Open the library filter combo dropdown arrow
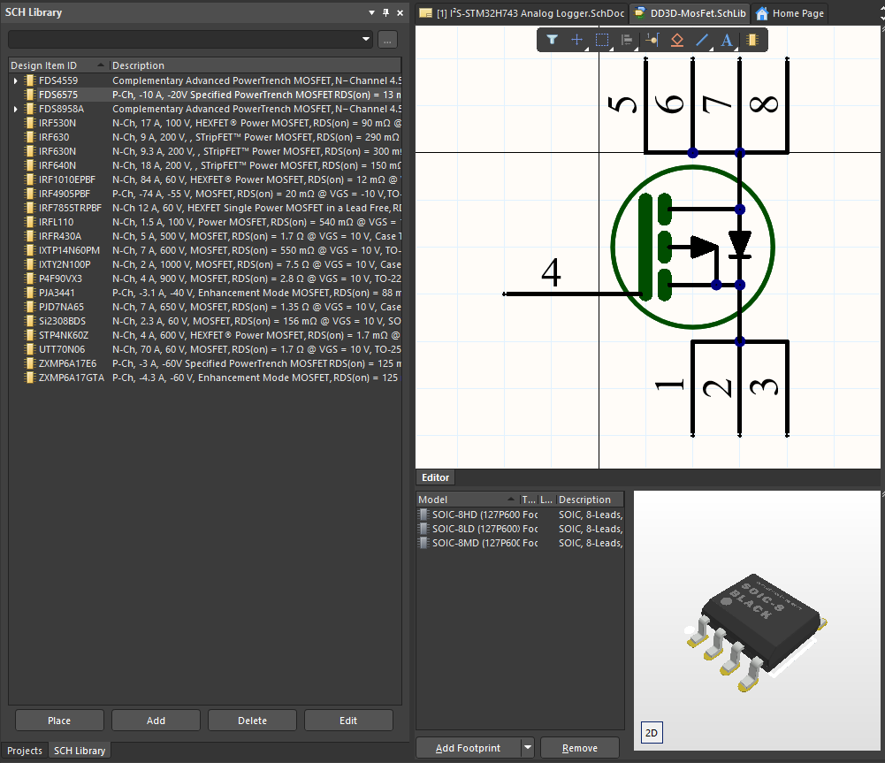Image resolution: width=885 pixels, height=763 pixels. point(366,39)
